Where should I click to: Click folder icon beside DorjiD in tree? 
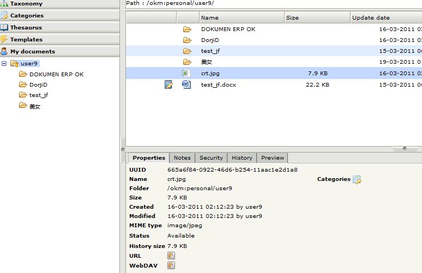click(23, 84)
